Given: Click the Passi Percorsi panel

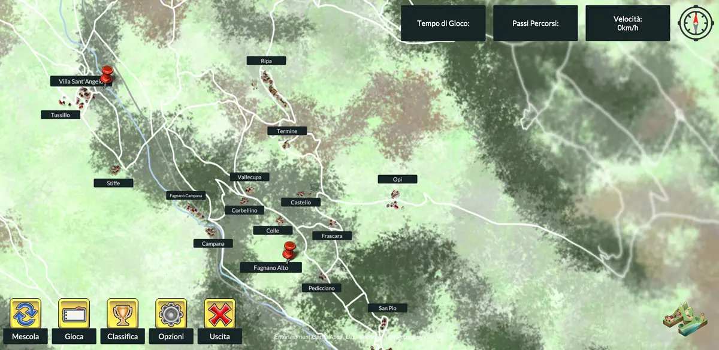Looking at the screenshot, I should click(x=536, y=23).
